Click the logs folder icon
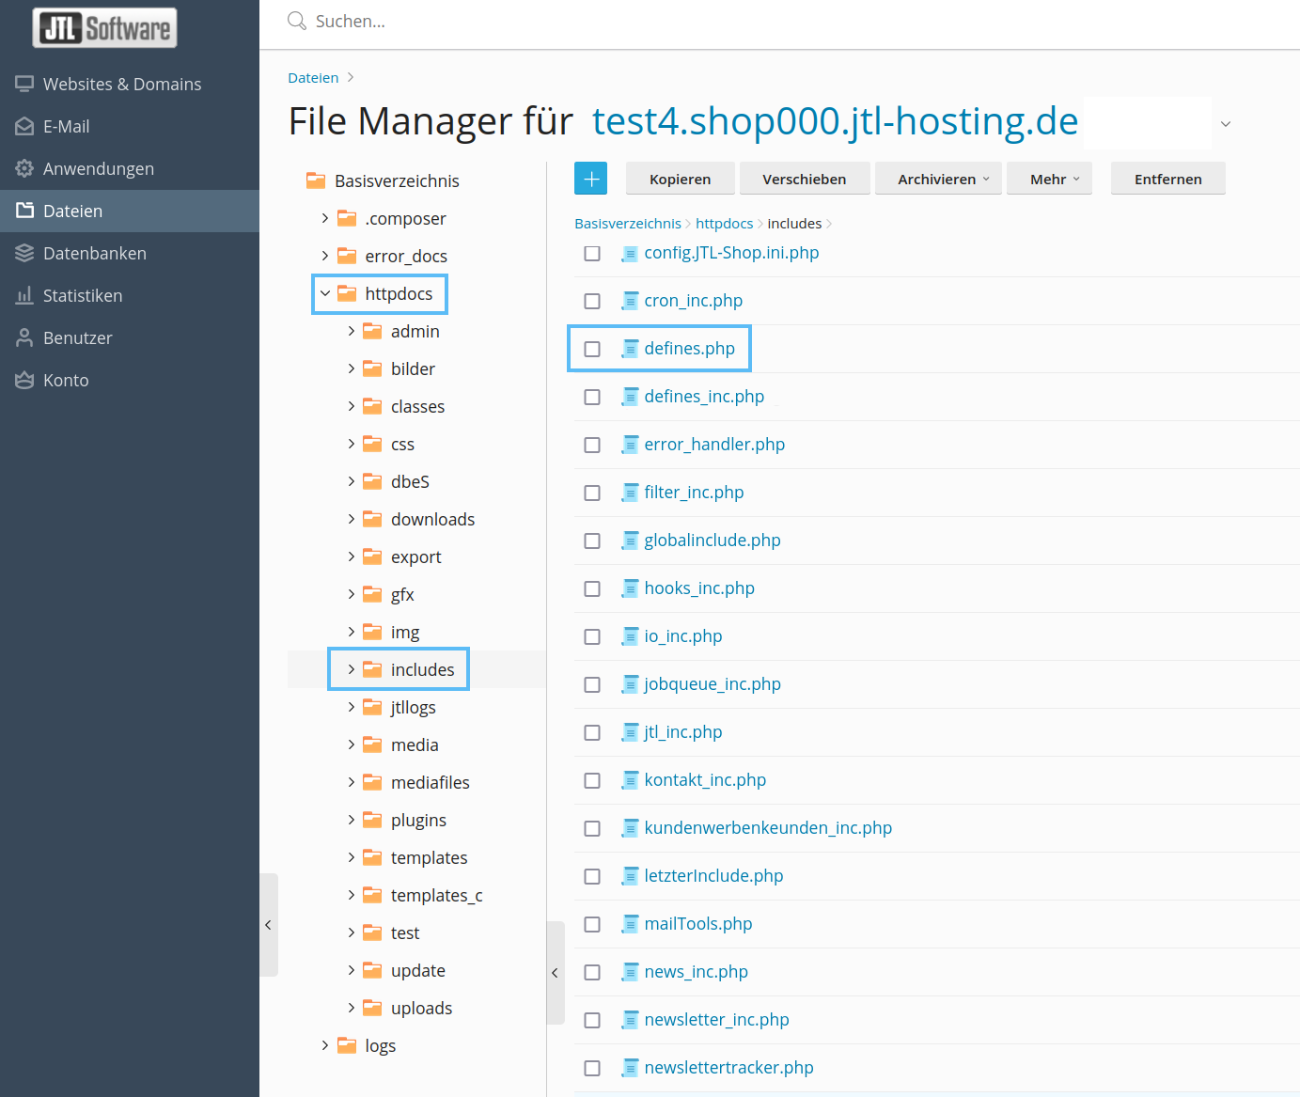 (x=347, y=1045)
